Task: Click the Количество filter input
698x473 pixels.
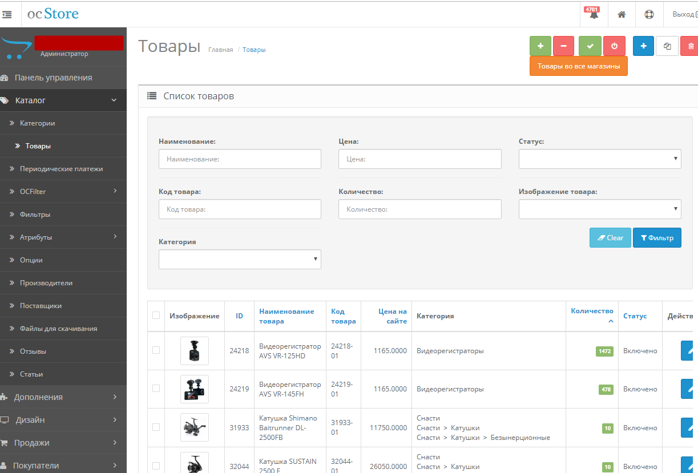Action: point(420,209)
